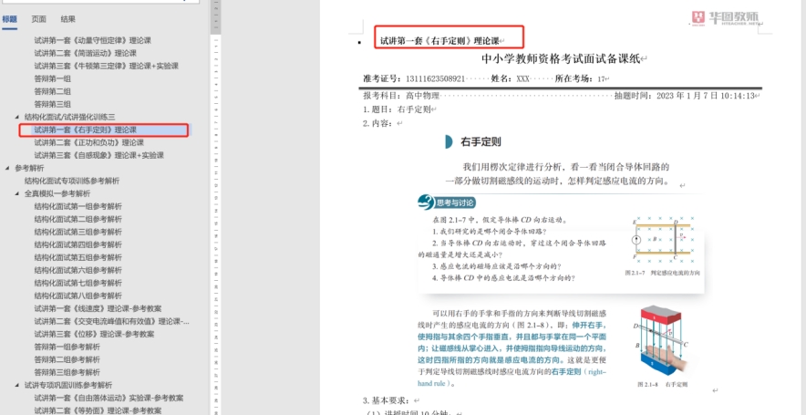
Task: Navigate to 结构化面试第五组参考解析
Action: click(77, 257)
